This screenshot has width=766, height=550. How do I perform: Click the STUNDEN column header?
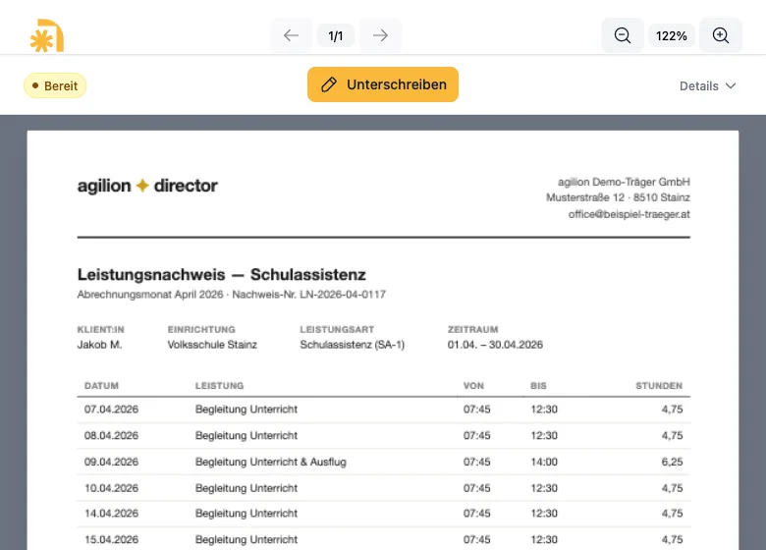(x=659, y=386)
